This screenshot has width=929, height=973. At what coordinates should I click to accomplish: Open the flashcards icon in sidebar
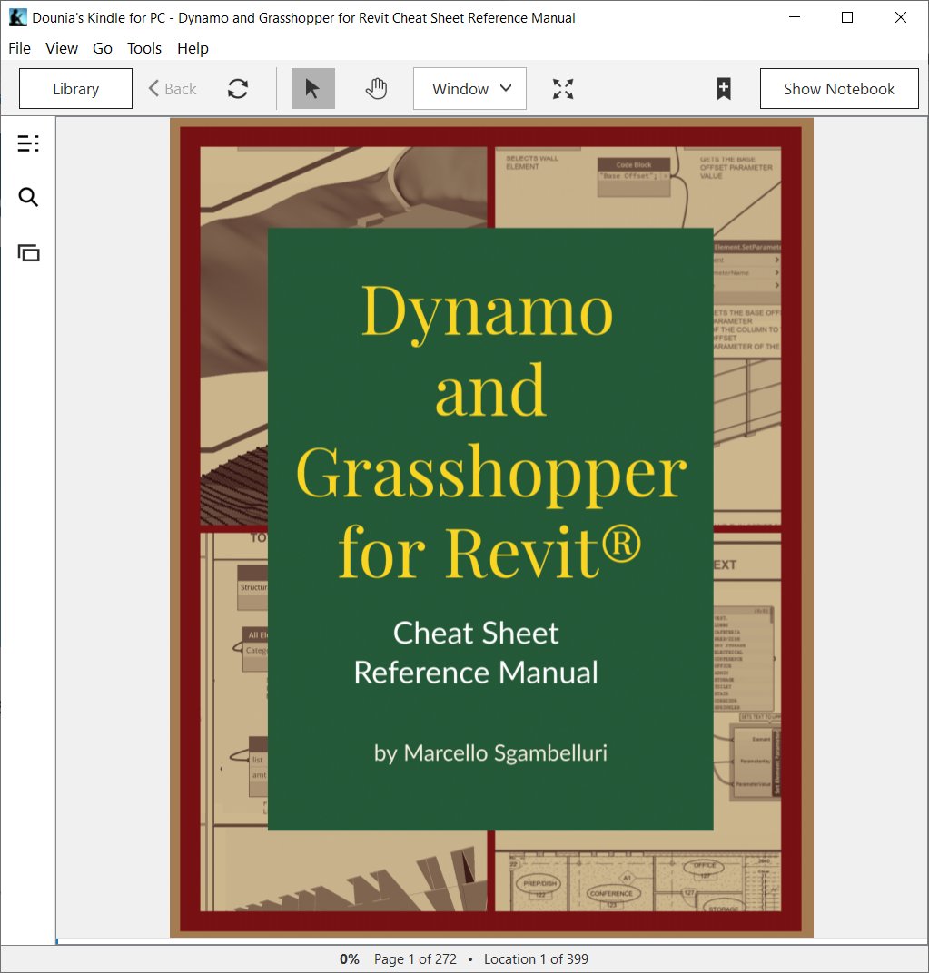(x=28, y=252)
